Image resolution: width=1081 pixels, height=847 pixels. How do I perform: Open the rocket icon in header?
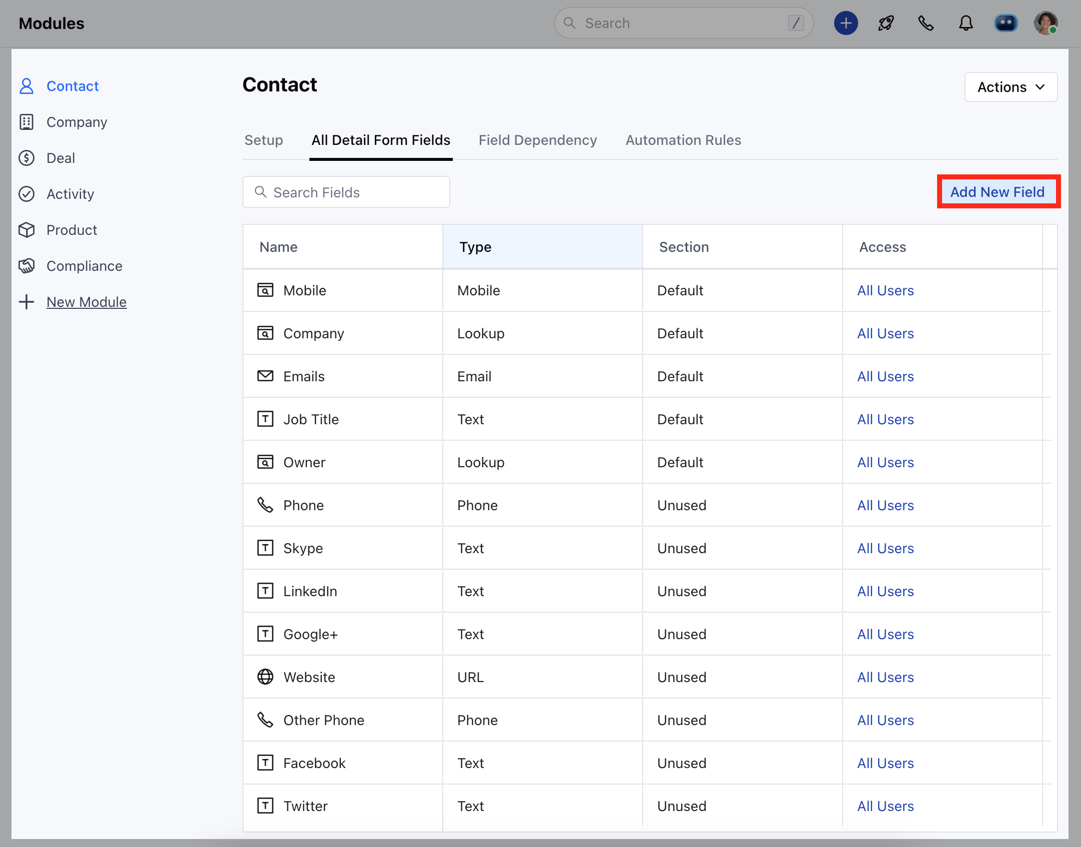[x=886, y=23]
